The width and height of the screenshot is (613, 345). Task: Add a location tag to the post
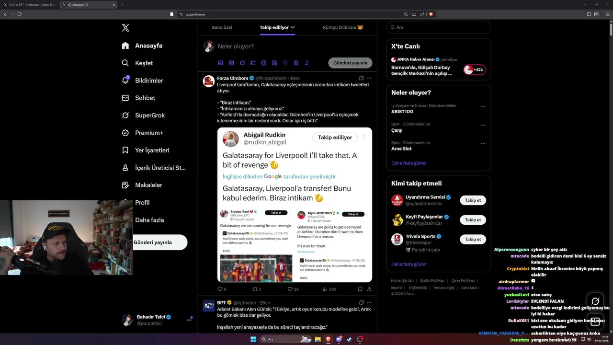285,63
